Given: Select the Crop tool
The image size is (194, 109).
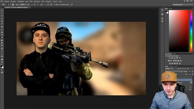Looking at the screenshot, I should pyautogui.click(x=2, y=21).
